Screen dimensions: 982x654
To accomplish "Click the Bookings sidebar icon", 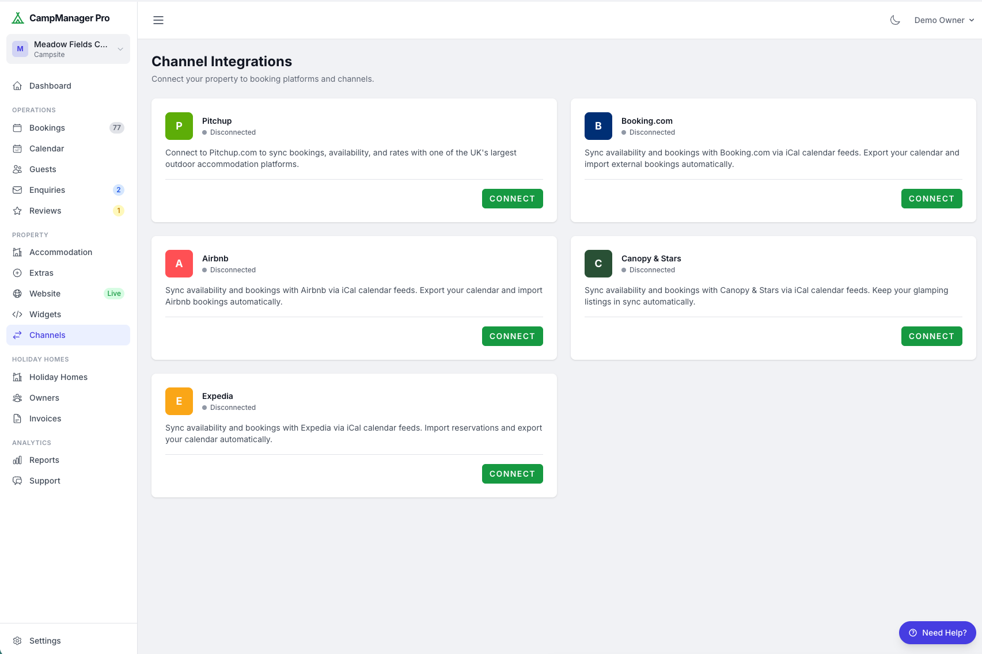I will [17, 128].
